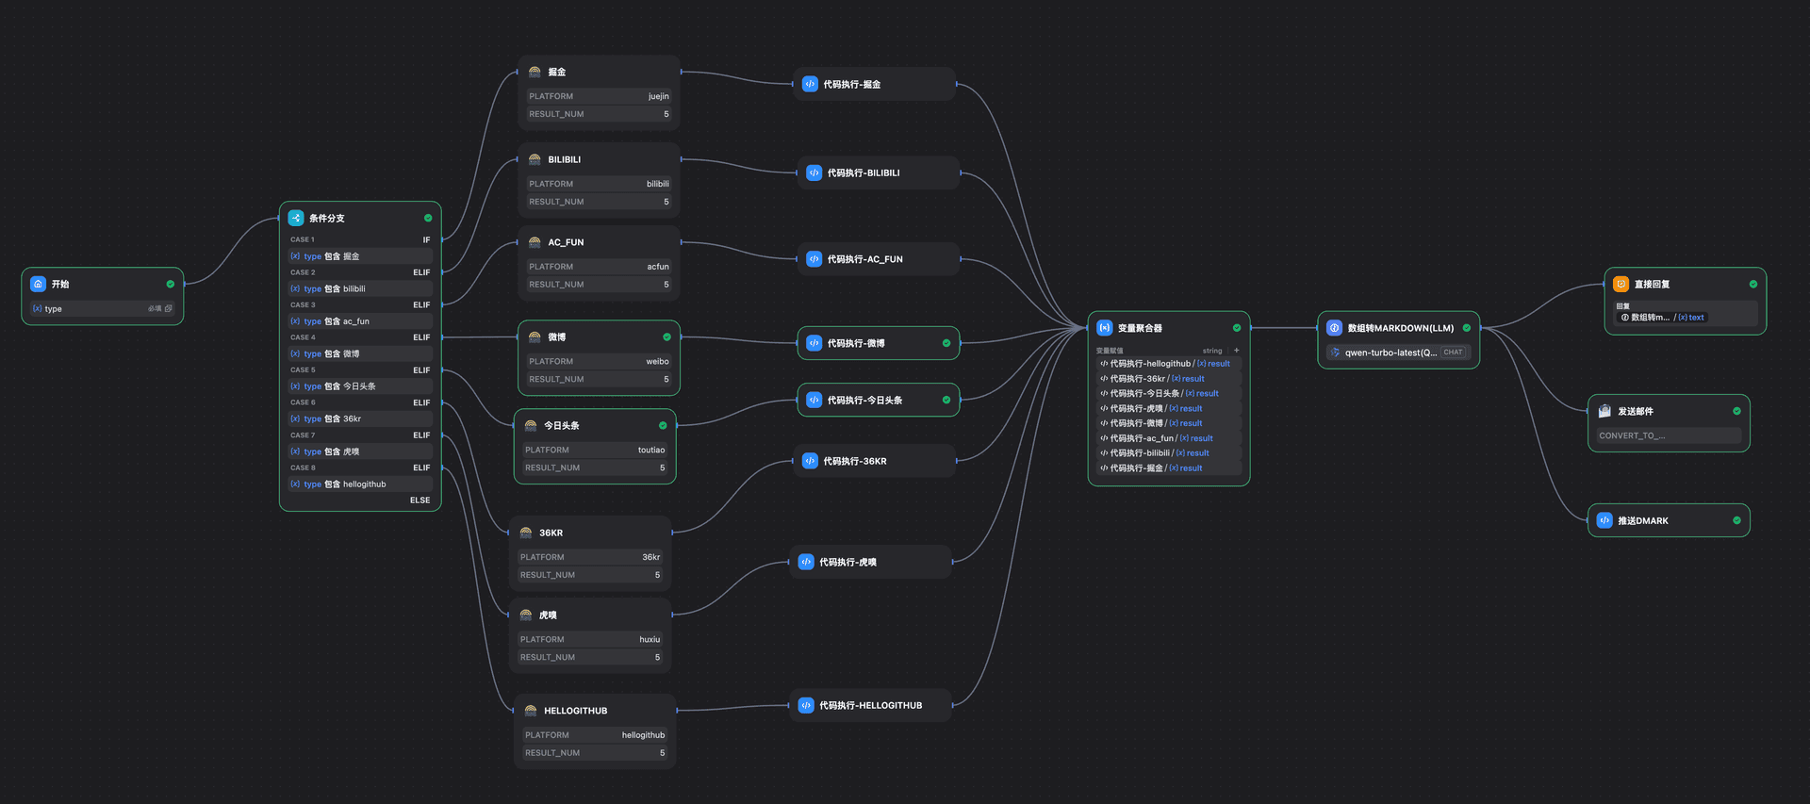Click the mail icon on 发送邮件 node
1810x804 pixels.
(x=1604, y=411)
